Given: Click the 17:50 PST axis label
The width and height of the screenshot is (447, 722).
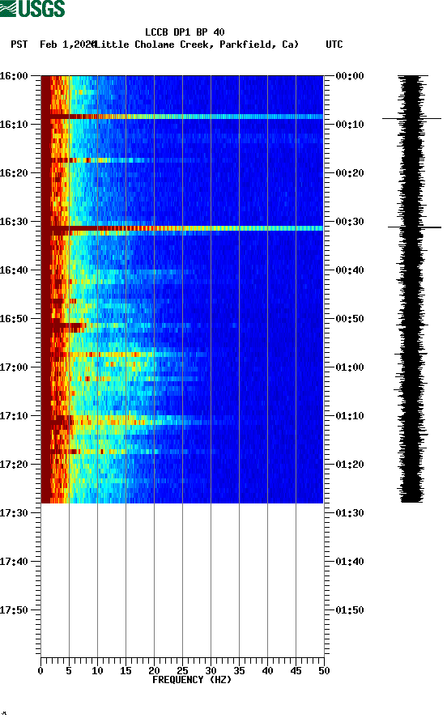Looking at the screenshot, I should [x=14, y=610].
